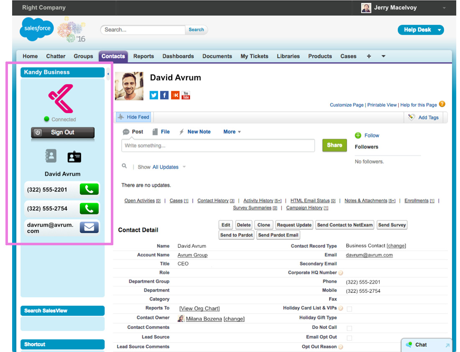The height and width of the screenshot is (352, 460).
Task: Open the Help Desk app dropdown
Action: click(440, 30)
